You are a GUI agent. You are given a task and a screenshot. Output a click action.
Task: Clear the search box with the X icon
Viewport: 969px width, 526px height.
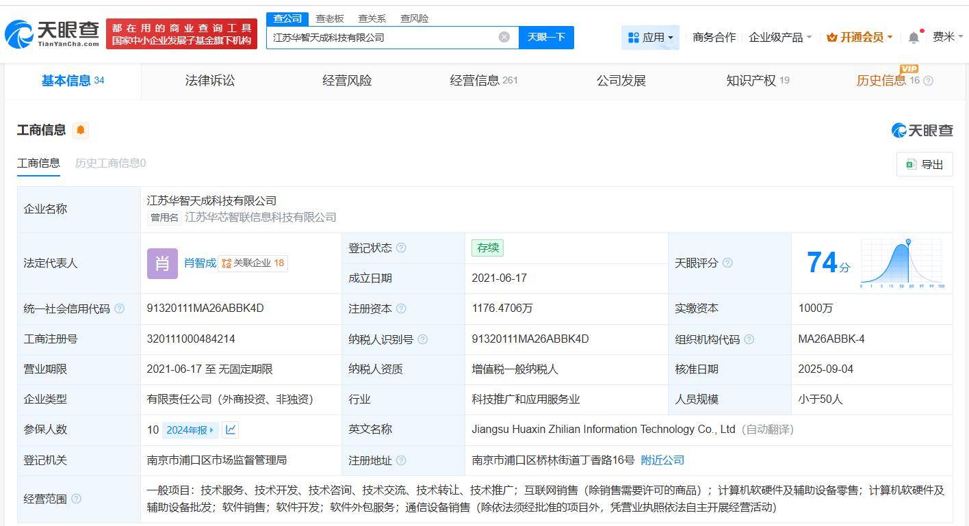504,37
